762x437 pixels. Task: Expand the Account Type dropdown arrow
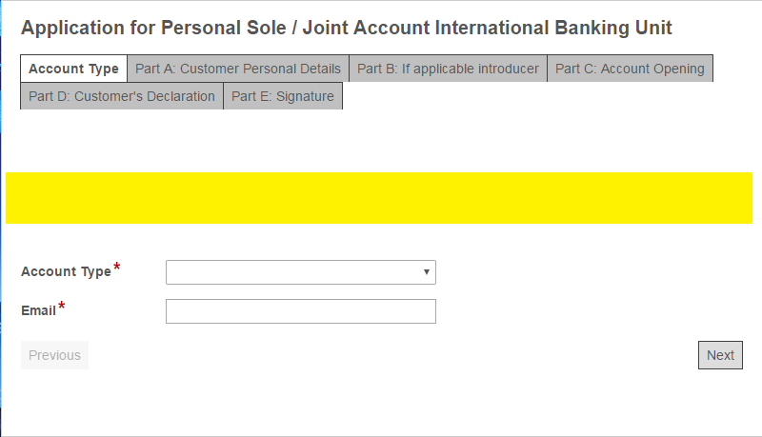coord(427,272)
